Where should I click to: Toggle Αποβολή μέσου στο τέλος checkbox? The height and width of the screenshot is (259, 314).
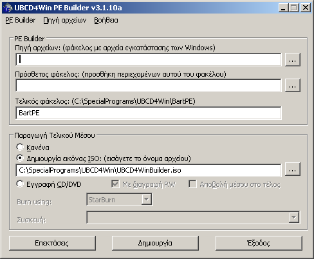coord(192,184)
